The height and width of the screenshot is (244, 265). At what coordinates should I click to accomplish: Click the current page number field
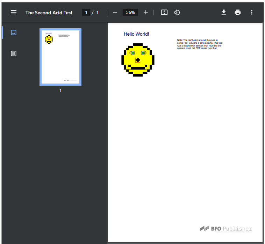pyautogui.click(x=86, y=12)
